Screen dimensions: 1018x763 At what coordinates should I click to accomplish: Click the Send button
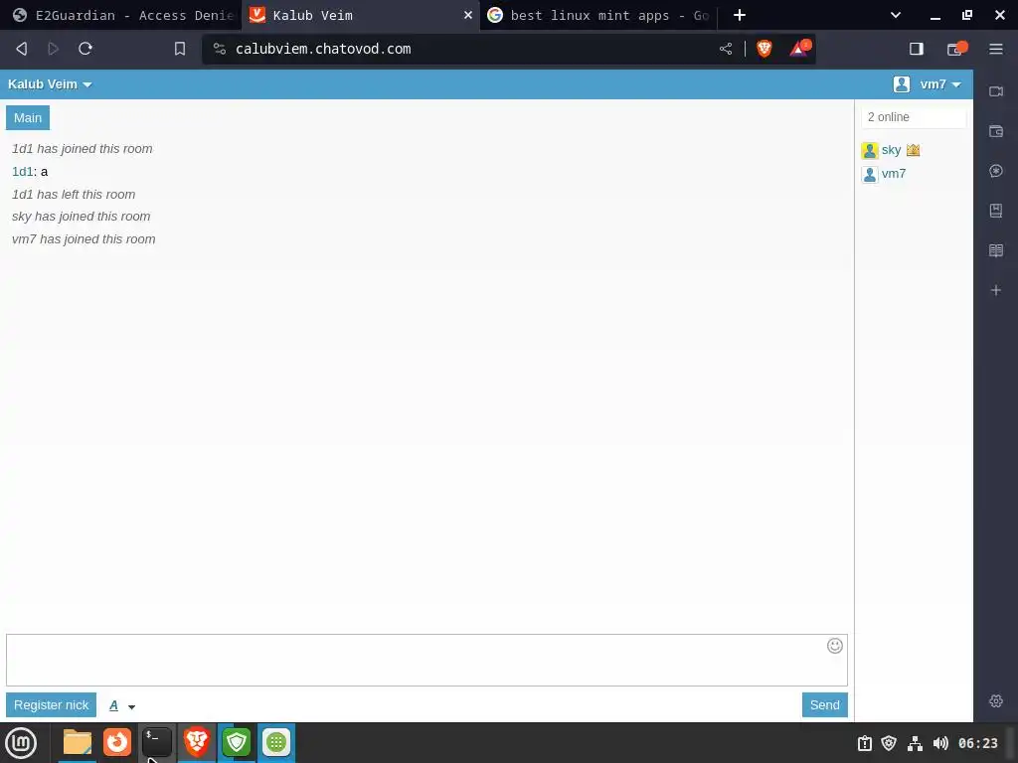(x=824, y=705)
